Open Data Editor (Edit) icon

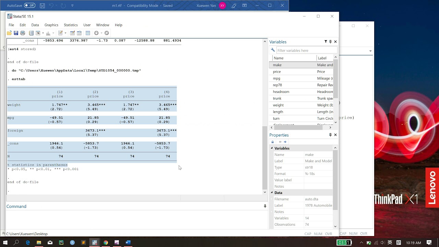point(72,33)
